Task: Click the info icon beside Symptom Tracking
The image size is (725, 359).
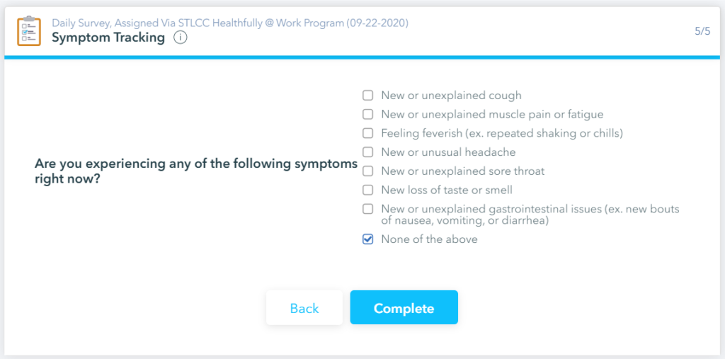Action: pos(180,38)
